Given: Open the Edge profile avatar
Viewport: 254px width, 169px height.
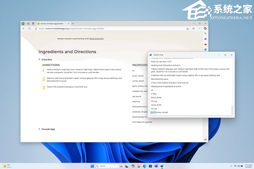Looking at the screenshot, I should [23, 24].
